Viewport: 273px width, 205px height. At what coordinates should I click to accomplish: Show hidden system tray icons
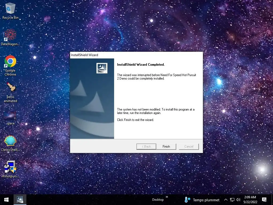[x=226, y=200]
